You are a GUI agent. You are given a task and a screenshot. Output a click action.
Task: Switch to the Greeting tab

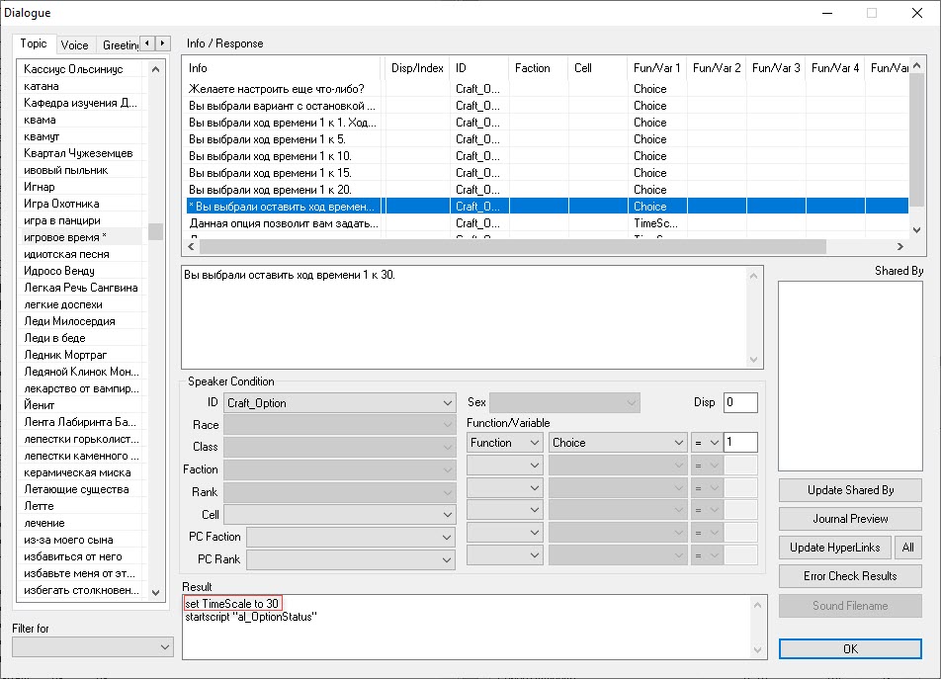point(119,44)
